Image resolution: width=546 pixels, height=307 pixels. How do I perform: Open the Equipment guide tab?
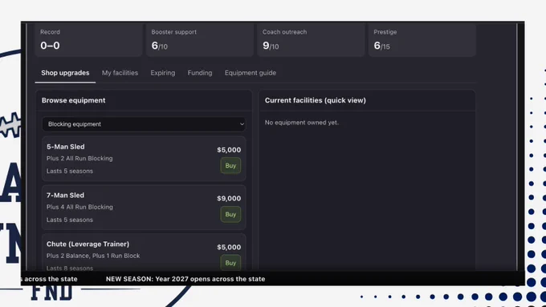tap(250, 73)
